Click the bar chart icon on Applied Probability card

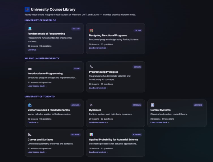click(91, 135)
